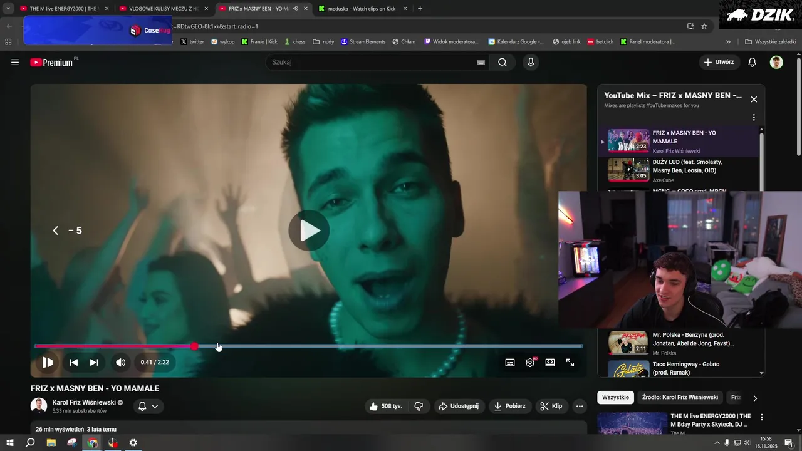The height and width of the screenshot is (451, 802).
Task: Like the video with 508 tys. button
Action: pos(387,406)
